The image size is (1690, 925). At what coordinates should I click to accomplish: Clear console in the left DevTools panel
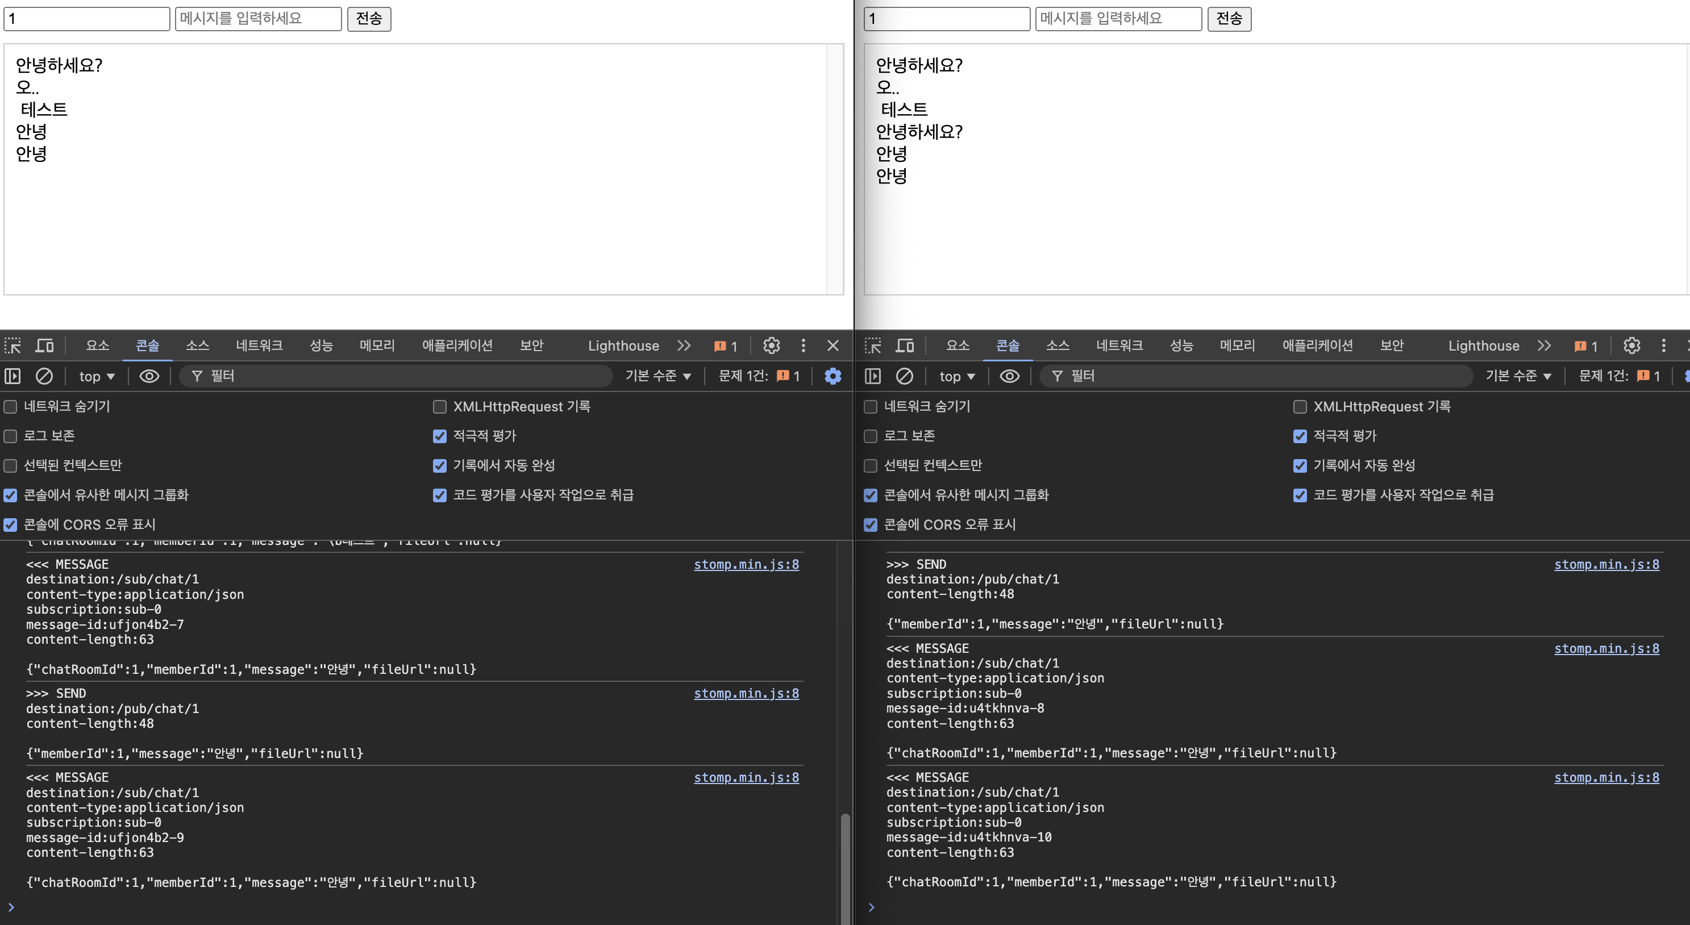click(44, 376)
